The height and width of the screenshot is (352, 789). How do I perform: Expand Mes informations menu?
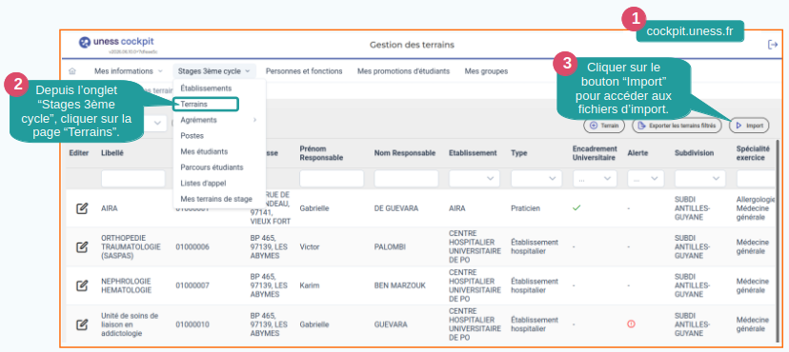129,71
